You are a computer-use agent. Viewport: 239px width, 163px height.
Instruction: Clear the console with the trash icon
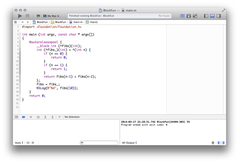(213, 143)
